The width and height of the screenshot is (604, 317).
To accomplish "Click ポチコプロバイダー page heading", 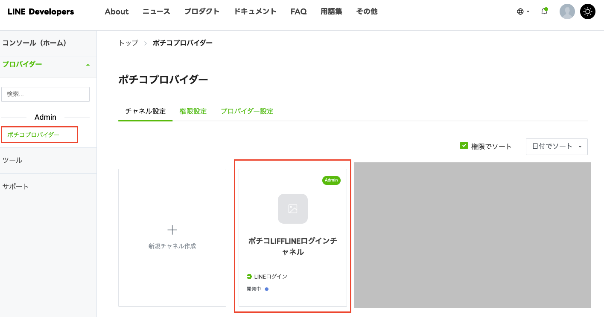I will 163,80.
